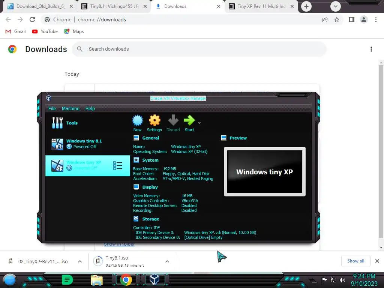Click the share page icon
Viewport: 384px width, 288px height.
tap(325, 19)
